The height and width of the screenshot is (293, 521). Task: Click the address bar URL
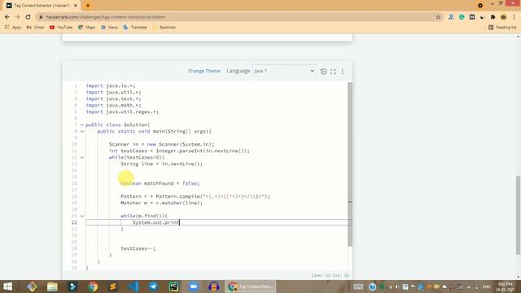coord(105,17)
